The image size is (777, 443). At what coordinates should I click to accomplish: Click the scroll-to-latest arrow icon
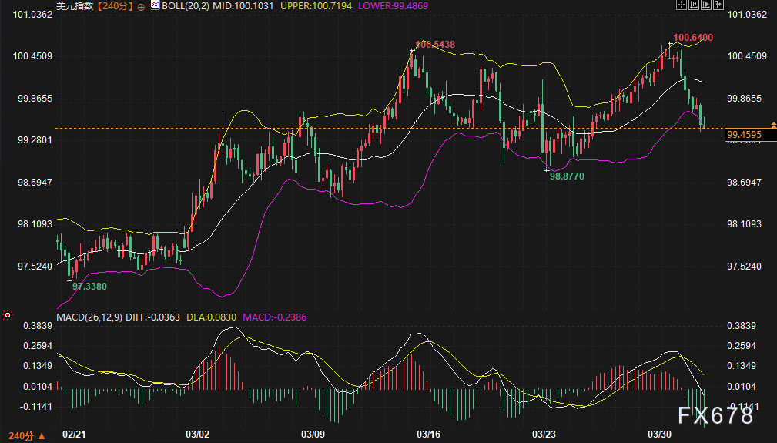(x=720, y=5)
